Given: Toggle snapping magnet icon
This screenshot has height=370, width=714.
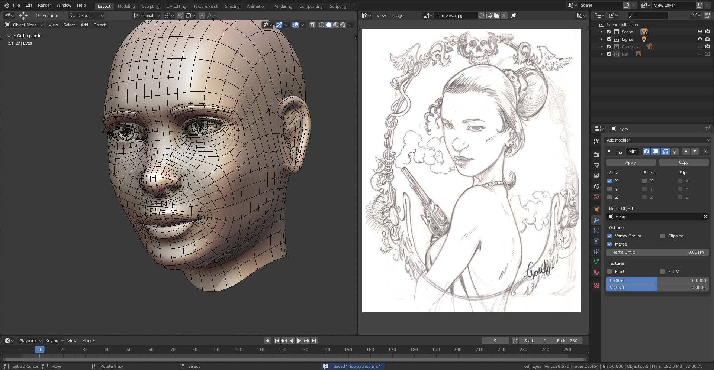Looking at the screenshot, I should (x=180, y=16).
